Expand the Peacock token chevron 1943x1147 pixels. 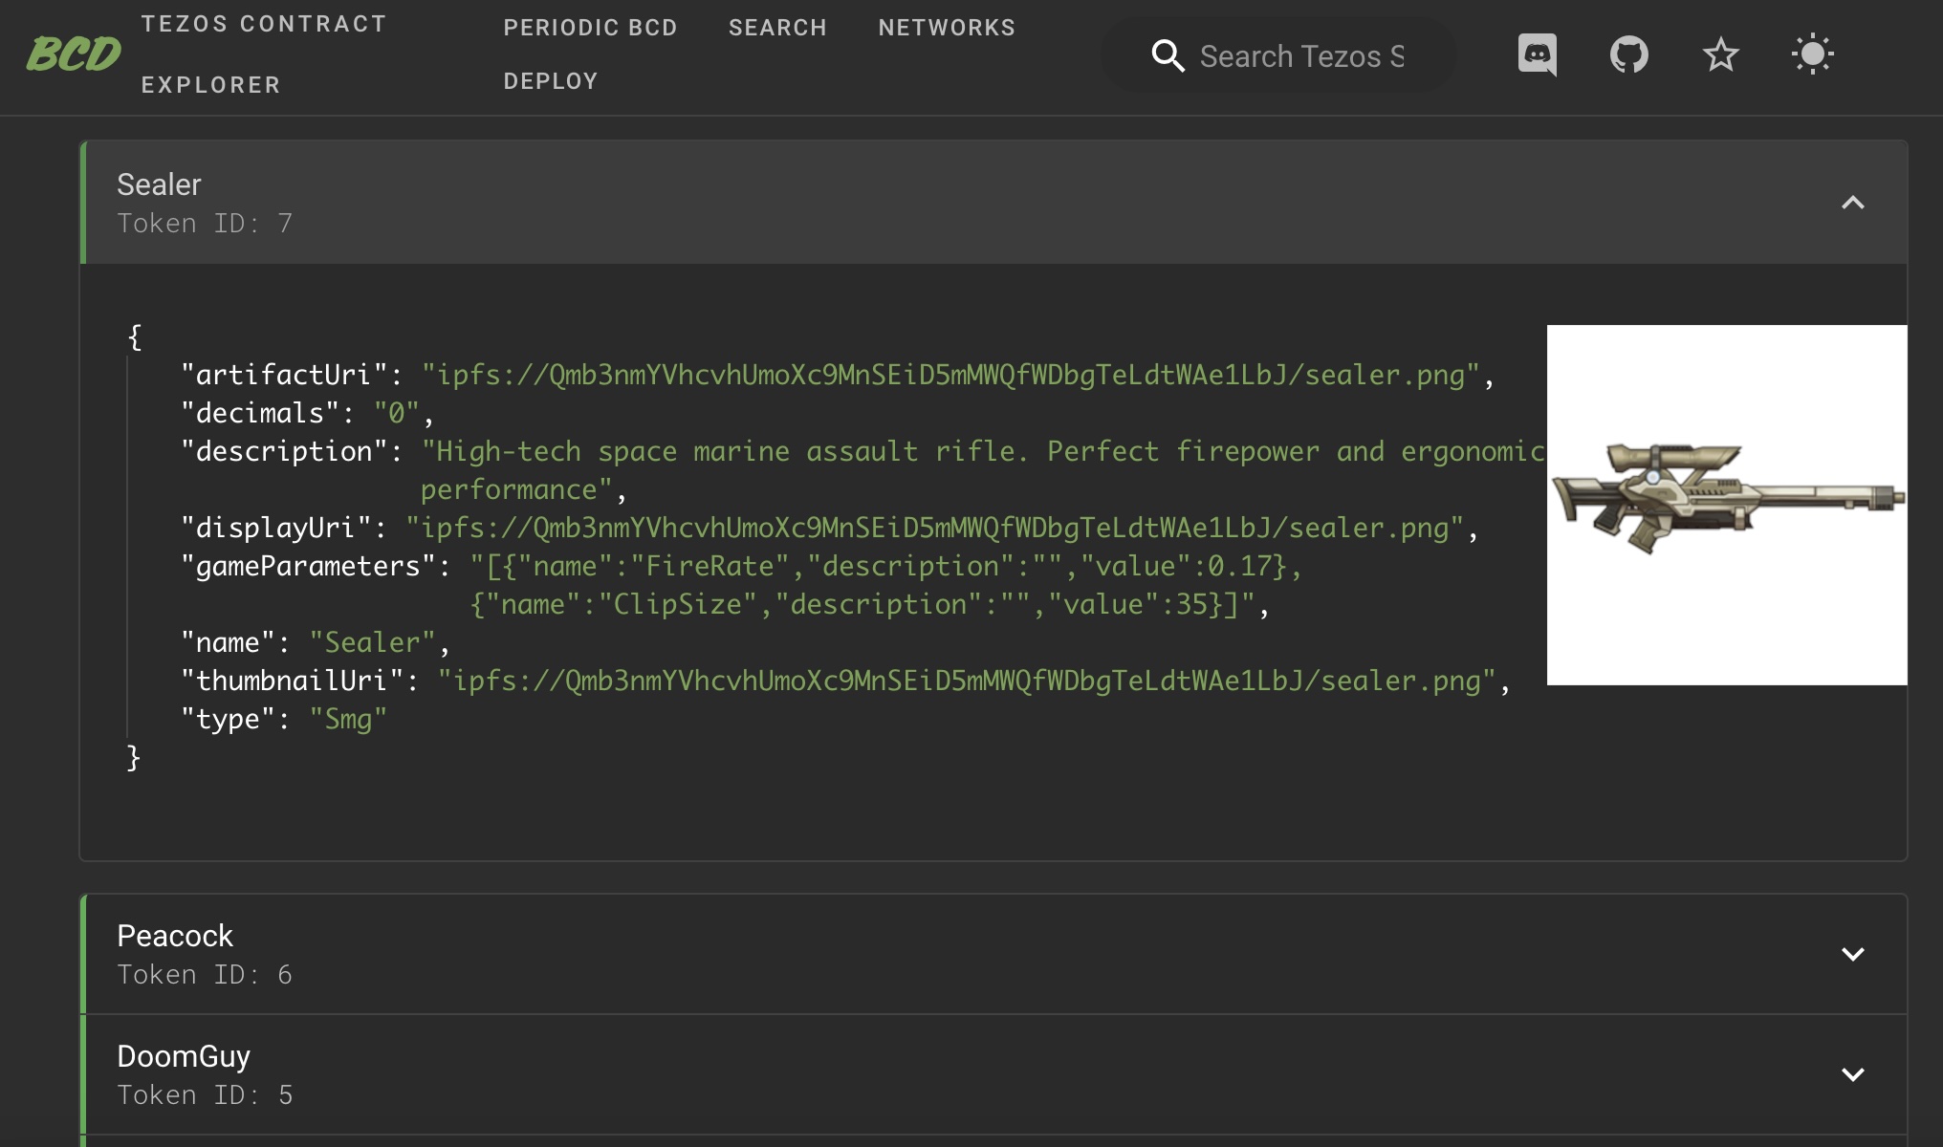(1852, 954)
